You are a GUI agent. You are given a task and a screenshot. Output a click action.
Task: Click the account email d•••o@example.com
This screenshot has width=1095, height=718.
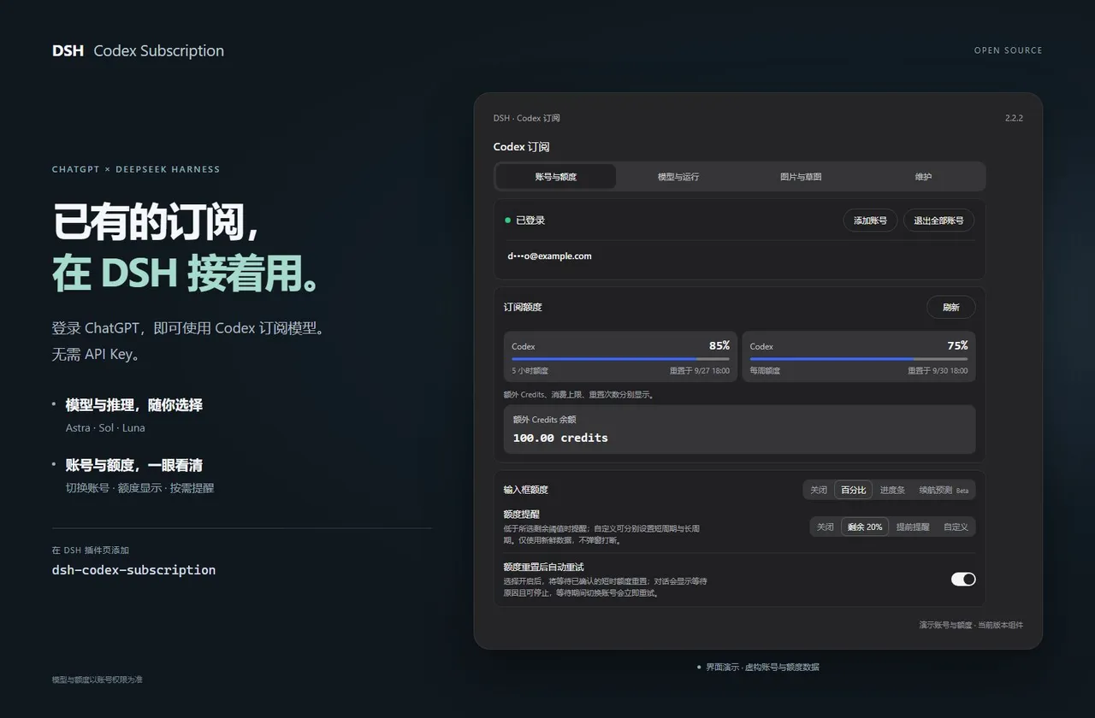(549, 256)
